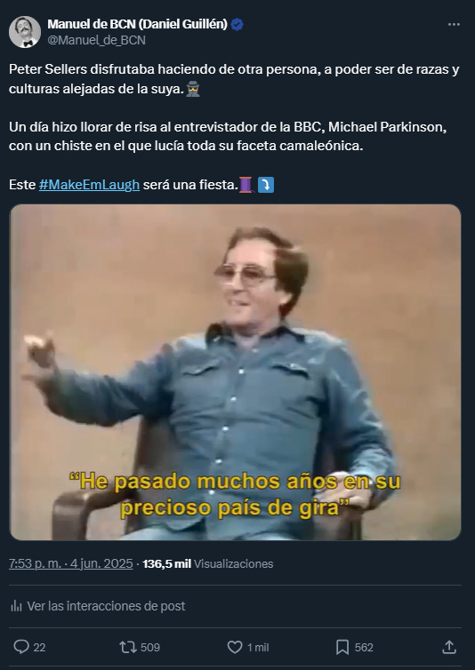
Task: Open the three-dot more options menu
Action: tap(454, 24)
